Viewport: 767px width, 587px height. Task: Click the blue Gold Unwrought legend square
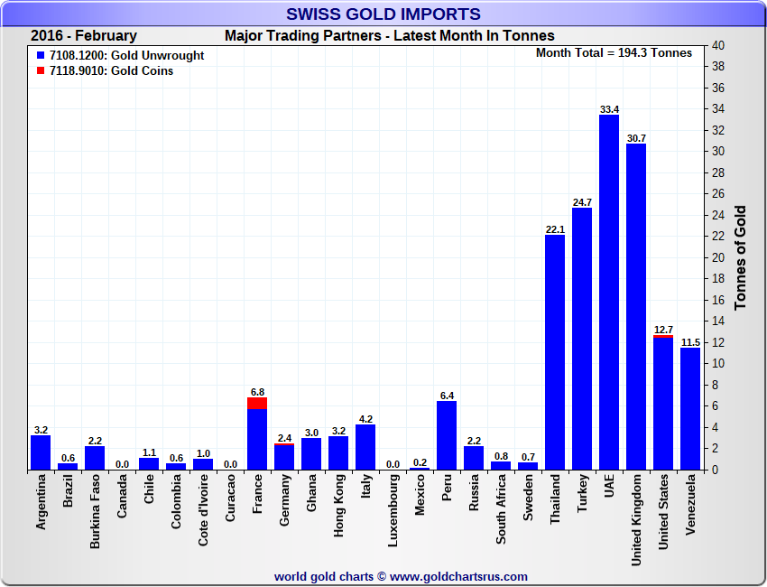40,56
